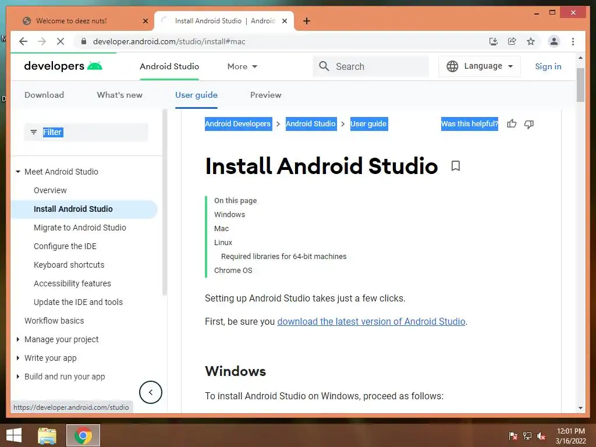This screenshot has width=596, height=447.
Task: Click the thumbs up helpful icon
Action: [x=512, y=123]
